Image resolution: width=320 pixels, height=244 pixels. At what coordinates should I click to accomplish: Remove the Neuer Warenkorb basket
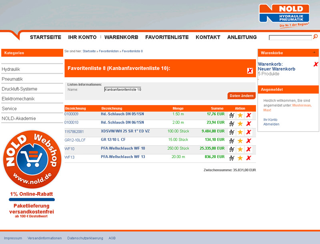316,64
